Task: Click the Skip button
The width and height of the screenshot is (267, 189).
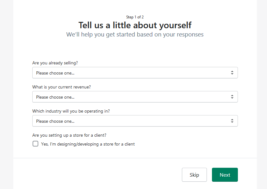Action: [x=194, y=175]
